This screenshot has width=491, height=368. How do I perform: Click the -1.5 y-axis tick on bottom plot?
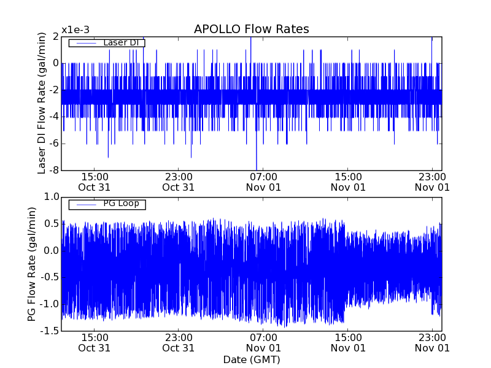point(50,331)
